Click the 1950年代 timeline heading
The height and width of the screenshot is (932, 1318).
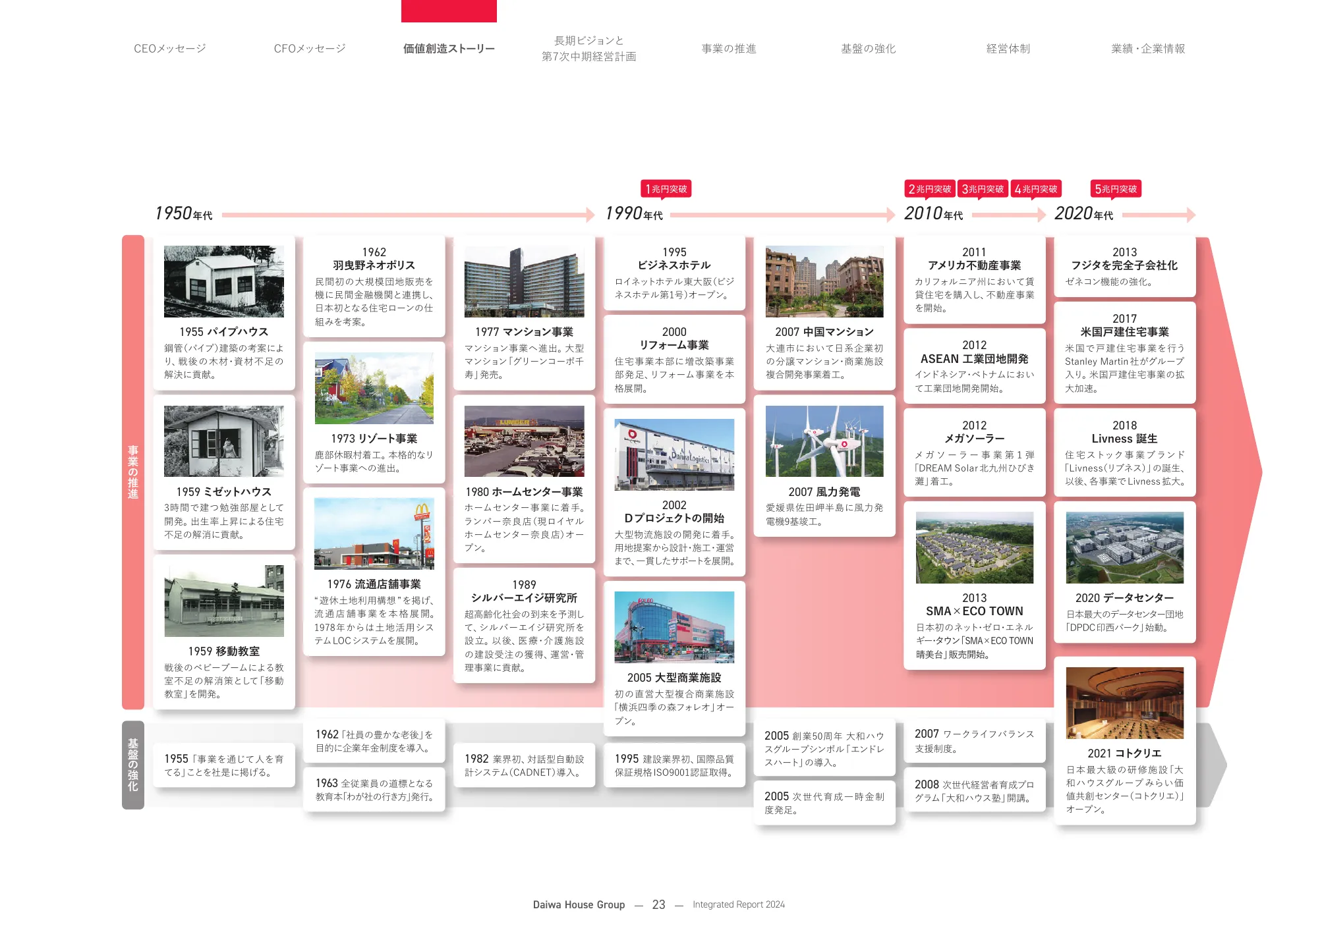tap(184, 213)
